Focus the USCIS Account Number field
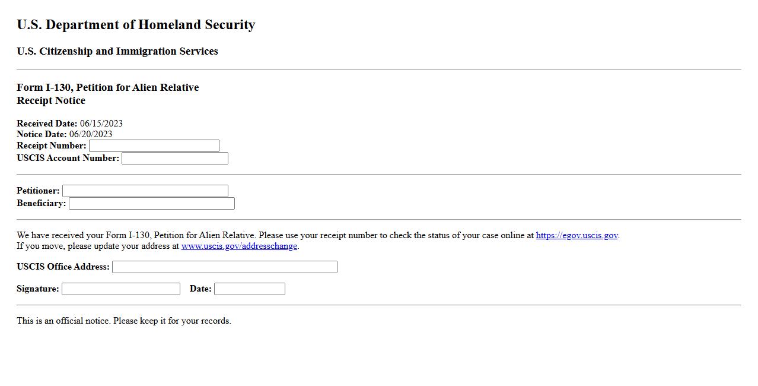Image resolution: width=758 pixels, height=386 pixels. pyautogui.click(x=175, y=159)
